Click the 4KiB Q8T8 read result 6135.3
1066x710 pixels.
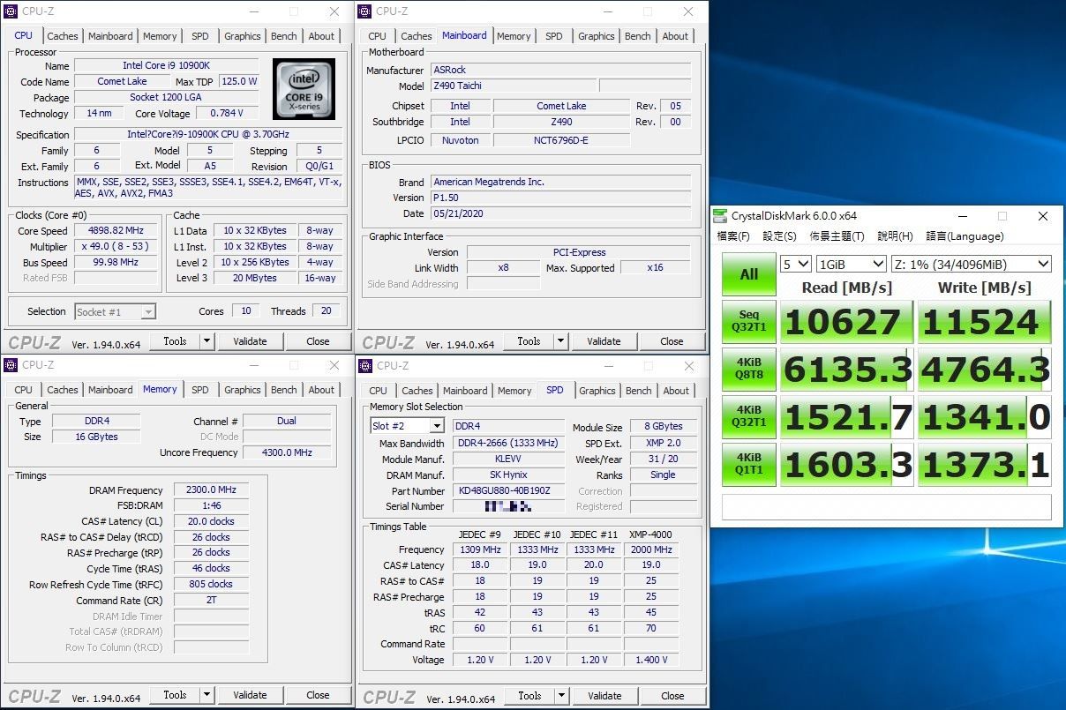tap(846, 369)
